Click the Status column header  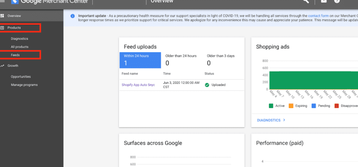(209, 74)
